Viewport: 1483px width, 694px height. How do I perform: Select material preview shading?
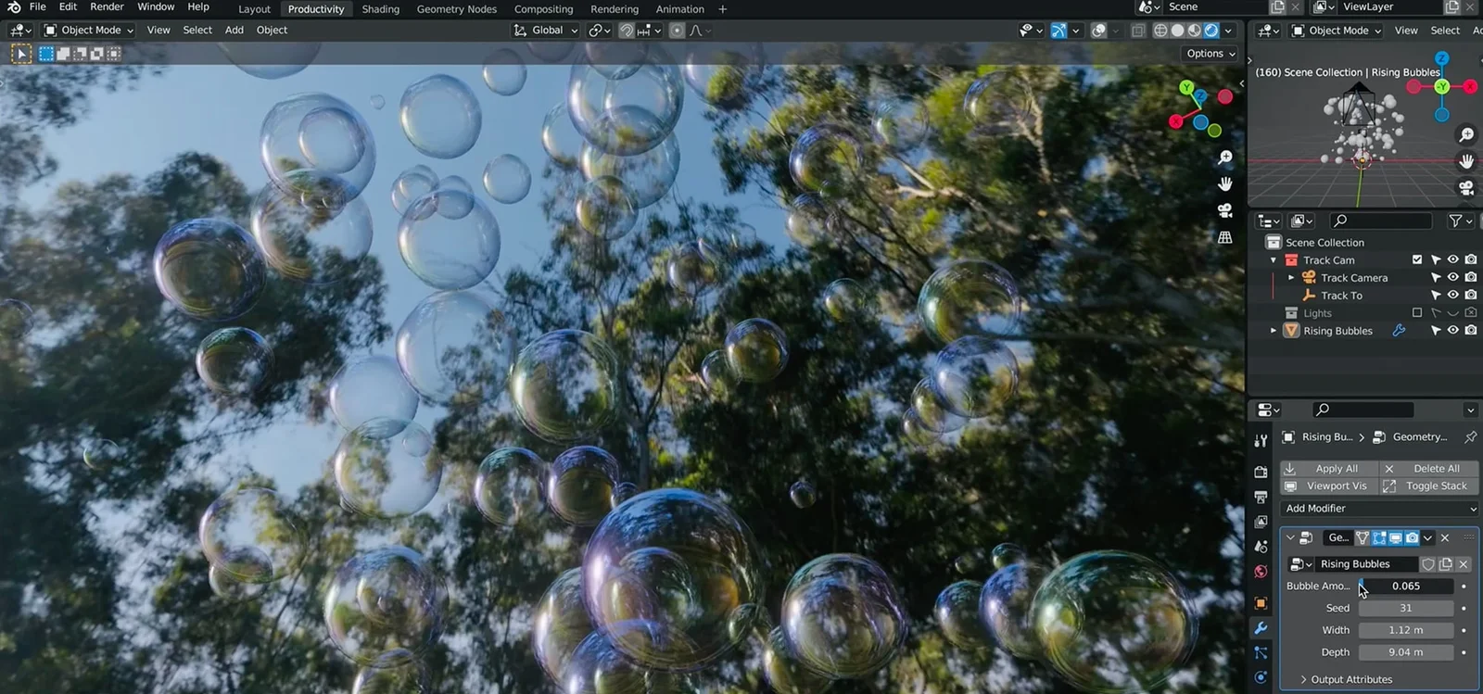[x=1194, y=31]
